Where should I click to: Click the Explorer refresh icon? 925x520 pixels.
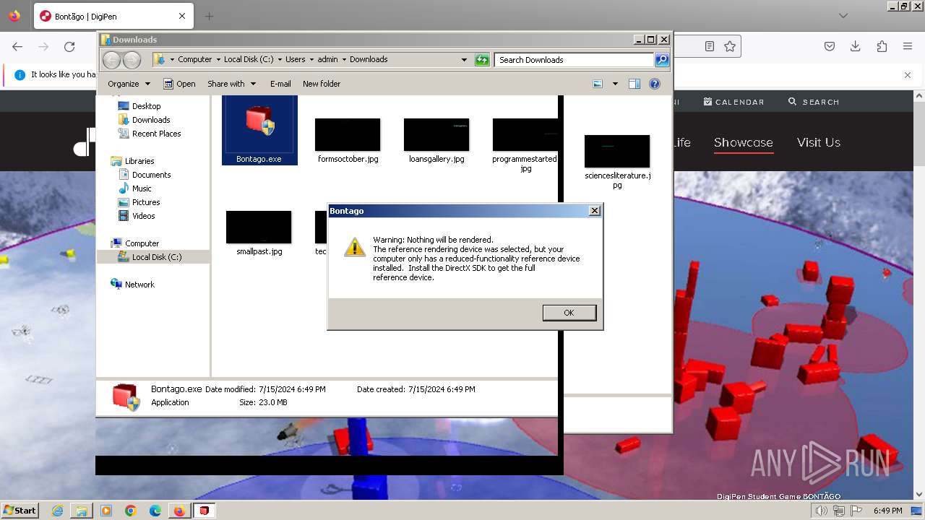(x=482, y=60)
